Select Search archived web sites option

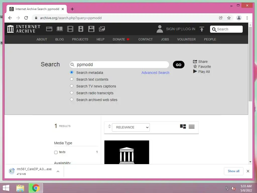point(72,100)
